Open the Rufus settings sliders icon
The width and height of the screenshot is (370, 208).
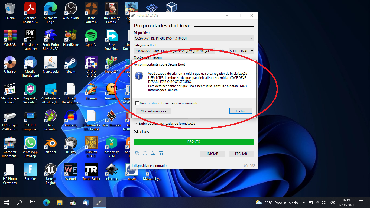[153, 154]
